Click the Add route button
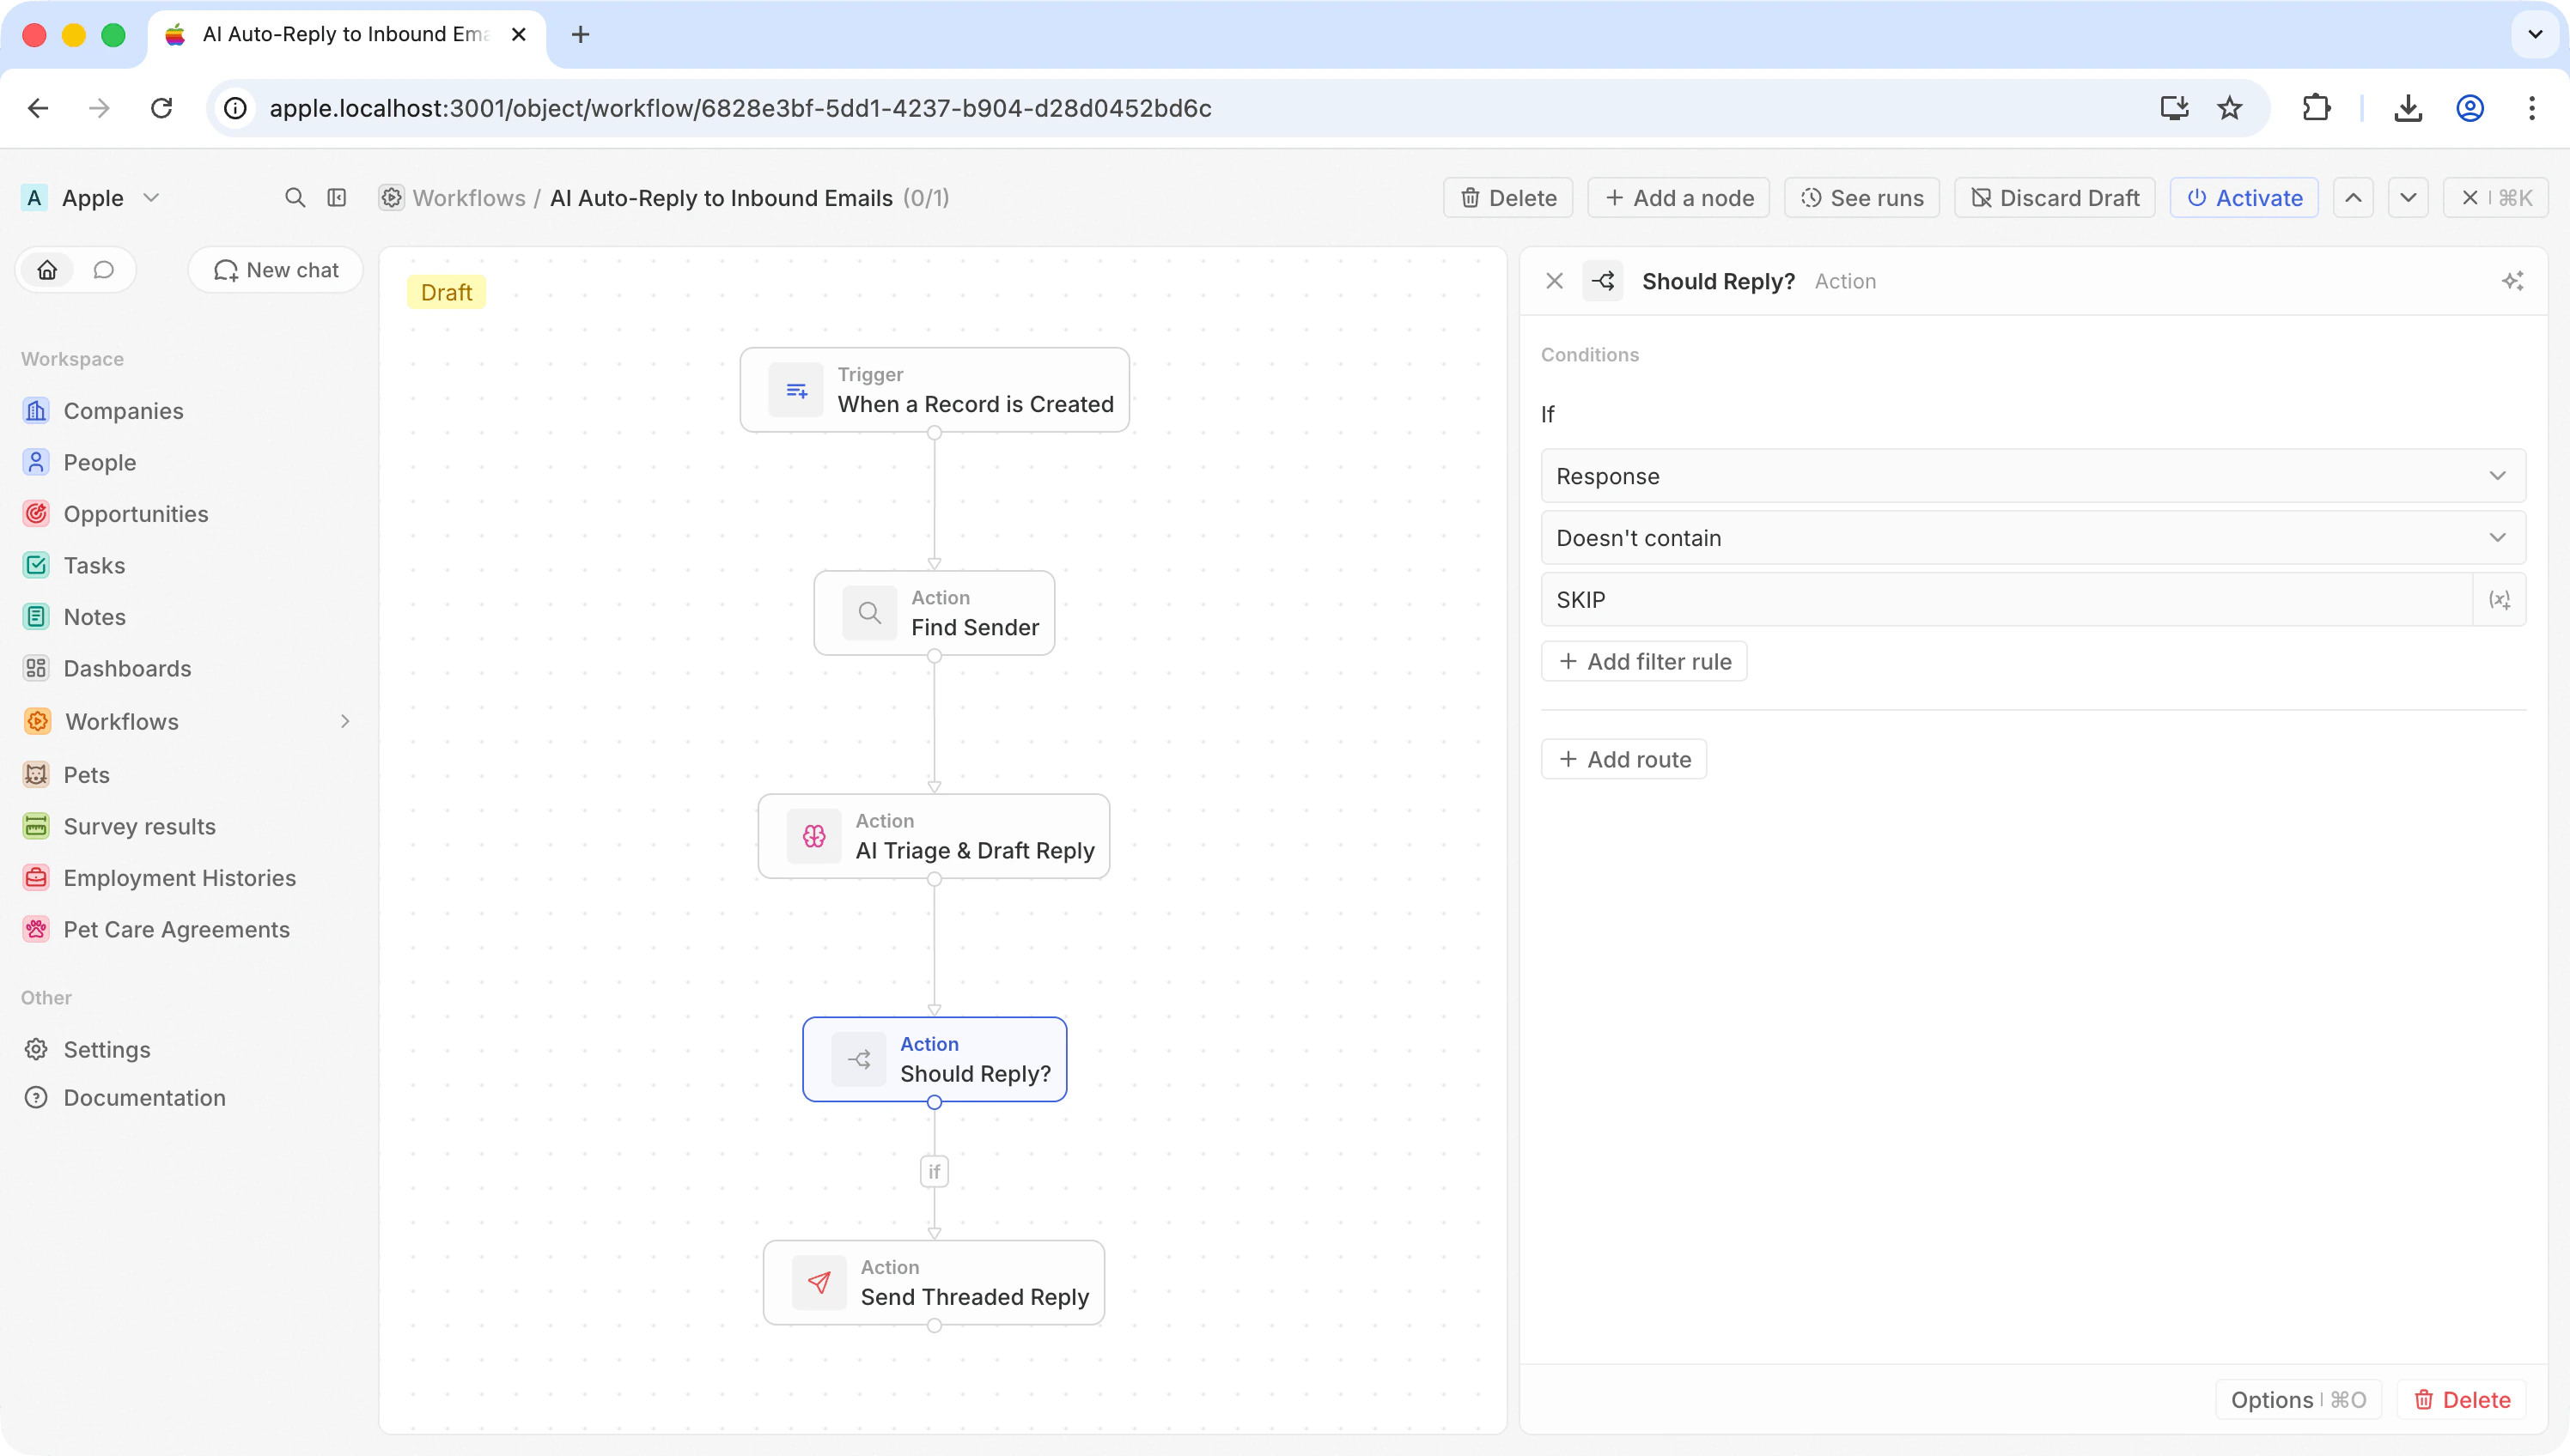The width and height of the screenshot is (2570, 1456). point(1623,759)
